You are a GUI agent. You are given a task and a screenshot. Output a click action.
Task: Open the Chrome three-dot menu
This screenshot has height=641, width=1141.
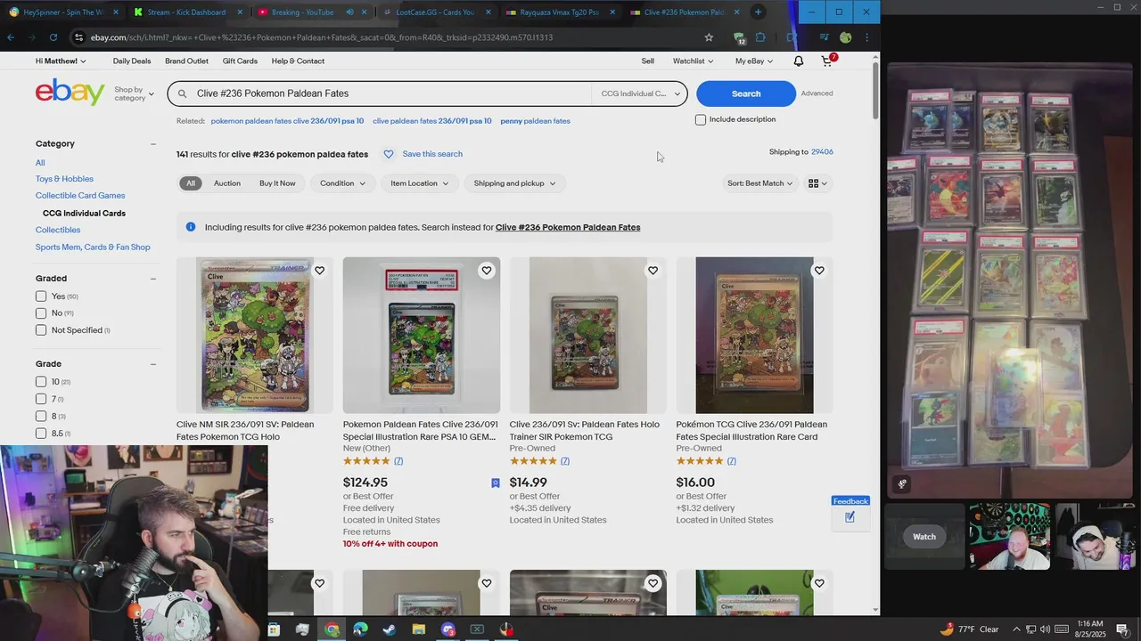[866, 37]
